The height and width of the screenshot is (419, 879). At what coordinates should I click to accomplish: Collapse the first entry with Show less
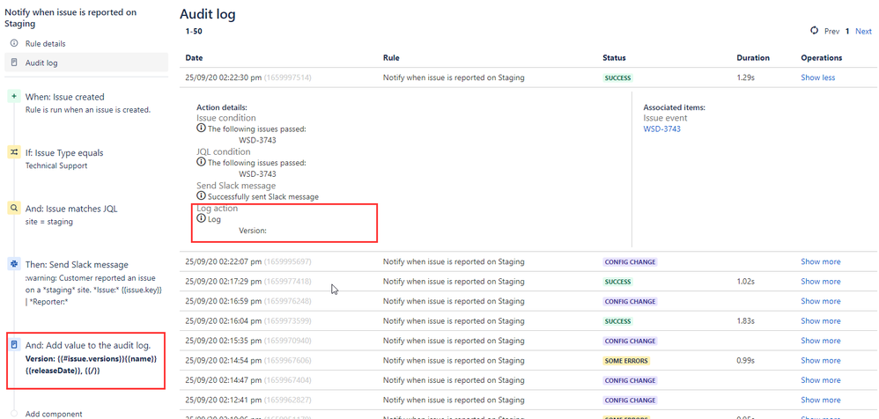(818, 77)
